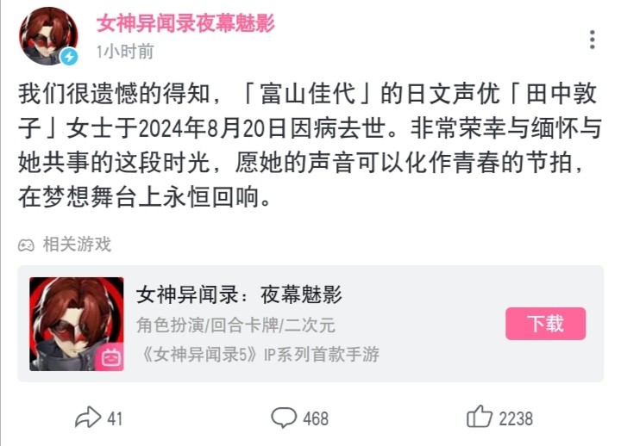Open username 女神异闻录夜幕魅影 profile
Image resolution: width=621 pixels, height=446 pixels.
185,23
